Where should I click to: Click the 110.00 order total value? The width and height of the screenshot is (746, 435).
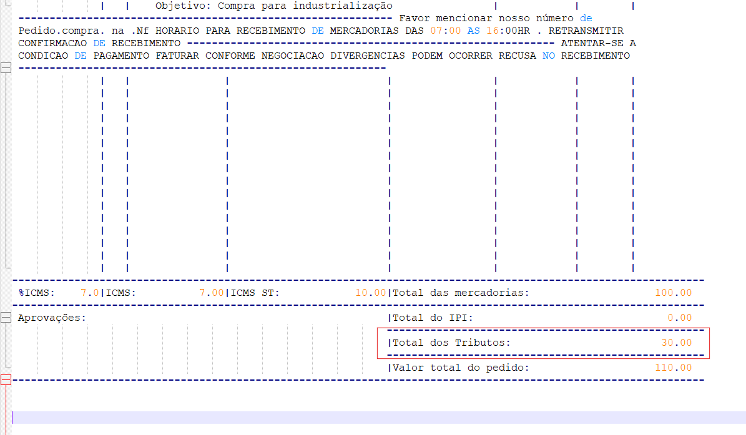pyautogui.click(x=674, y=368)
